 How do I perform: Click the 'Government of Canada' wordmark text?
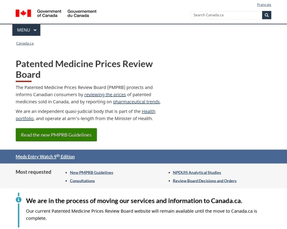[49, 13]
